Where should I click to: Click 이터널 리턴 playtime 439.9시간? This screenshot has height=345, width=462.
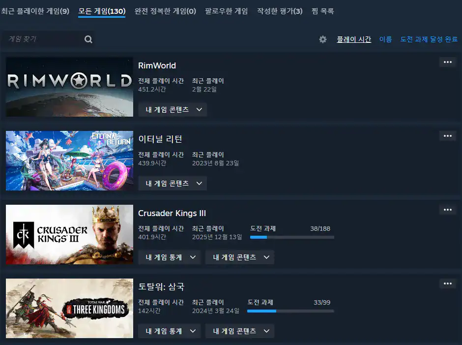[x=152, y=163]
